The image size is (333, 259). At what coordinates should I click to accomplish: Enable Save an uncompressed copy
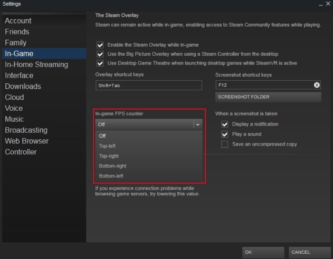tap(225, 144)
